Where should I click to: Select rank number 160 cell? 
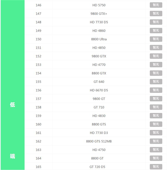tap(38, 124)
